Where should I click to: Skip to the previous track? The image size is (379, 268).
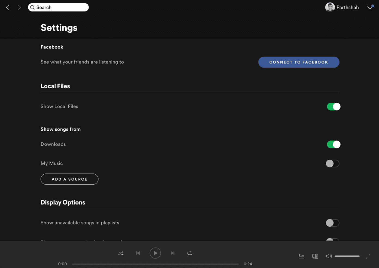pyautogui.click(x=138, y=253)
